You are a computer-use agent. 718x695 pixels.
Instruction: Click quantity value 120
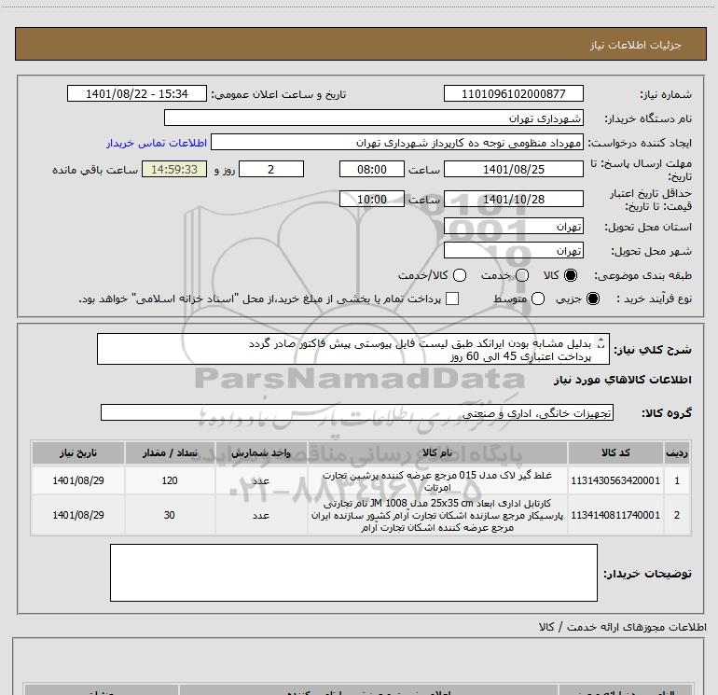coord(170,480)
